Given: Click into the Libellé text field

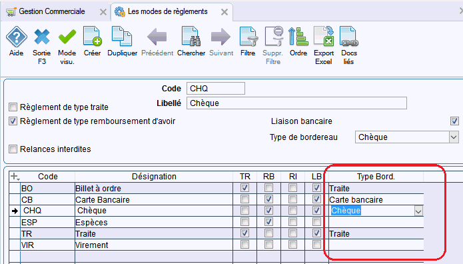Looking at the screenshot, I should pos(296,103).
